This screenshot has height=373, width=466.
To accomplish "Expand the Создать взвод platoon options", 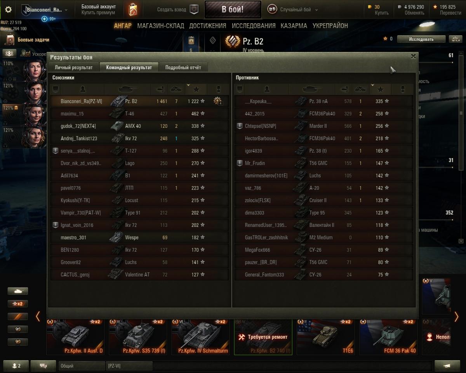I will (x=172, y=10).
